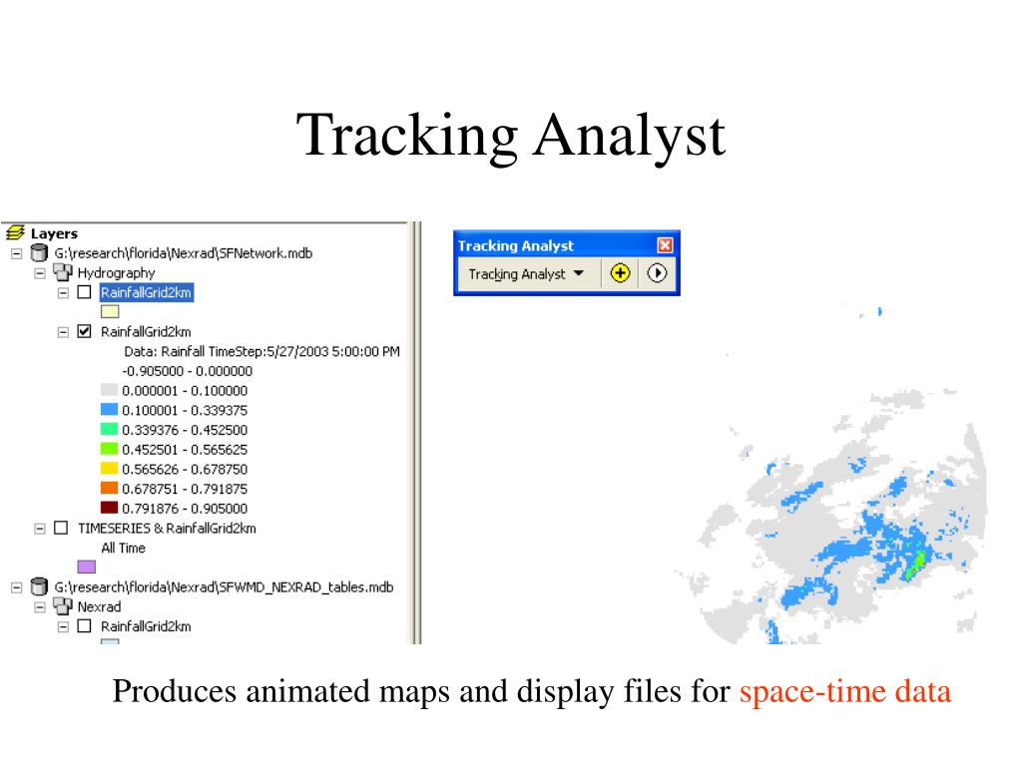Collapse the checked RainfallGrid2km legend

63,332
